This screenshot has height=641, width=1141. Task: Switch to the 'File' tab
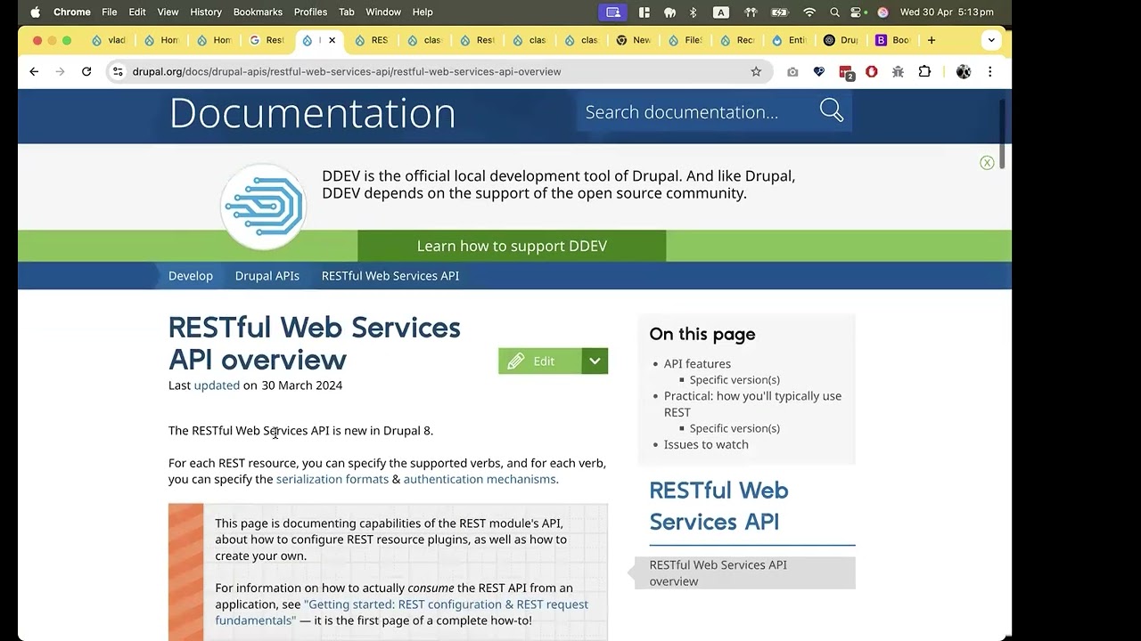click(x=685, y=40)
